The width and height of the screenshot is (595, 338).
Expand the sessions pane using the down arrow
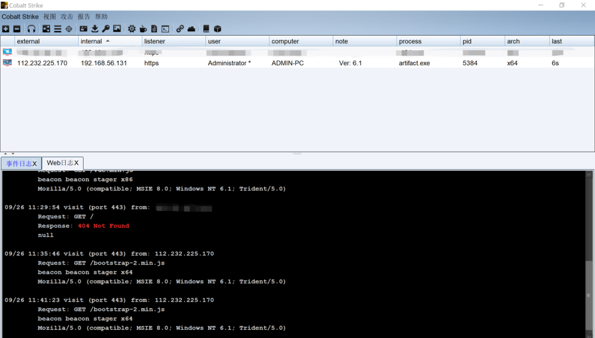click(13, 154)
